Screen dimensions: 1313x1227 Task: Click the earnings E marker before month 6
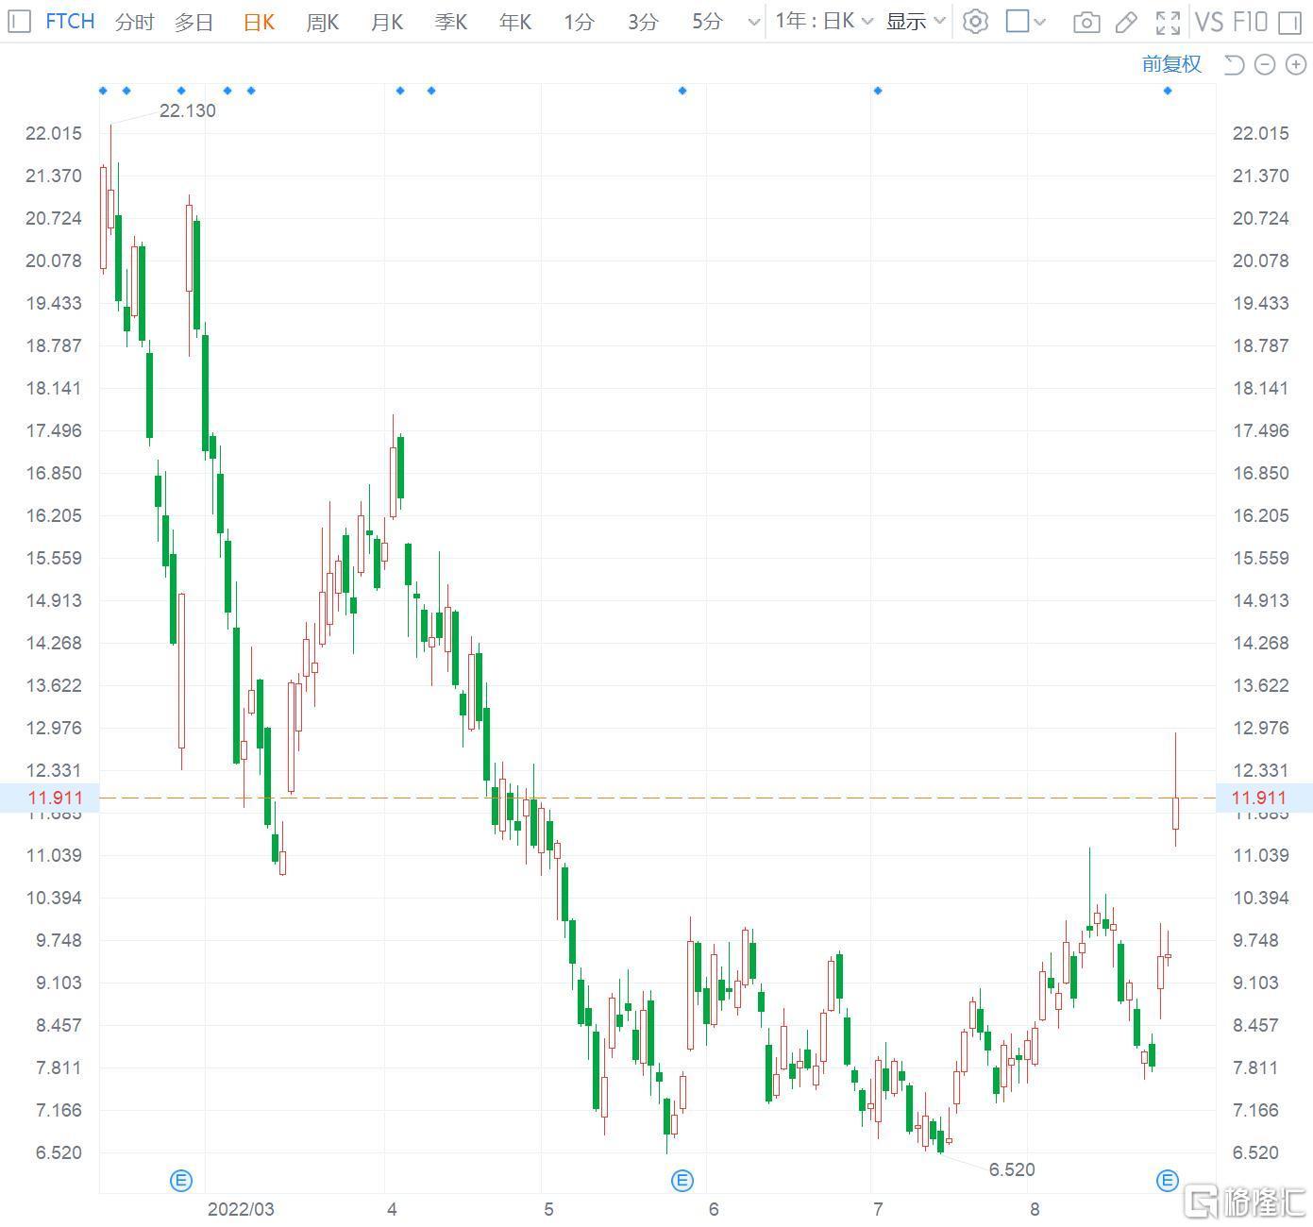pyautogui.click(x=682, y=1180)
